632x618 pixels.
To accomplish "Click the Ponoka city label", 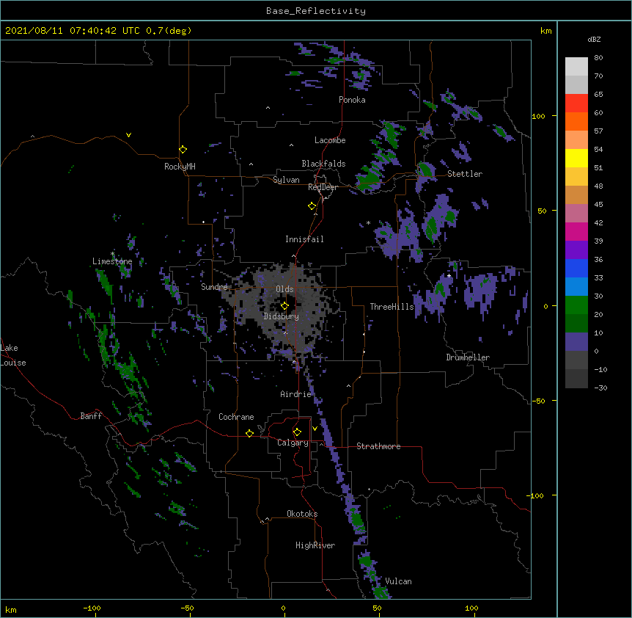I will [x=352, y=100].
